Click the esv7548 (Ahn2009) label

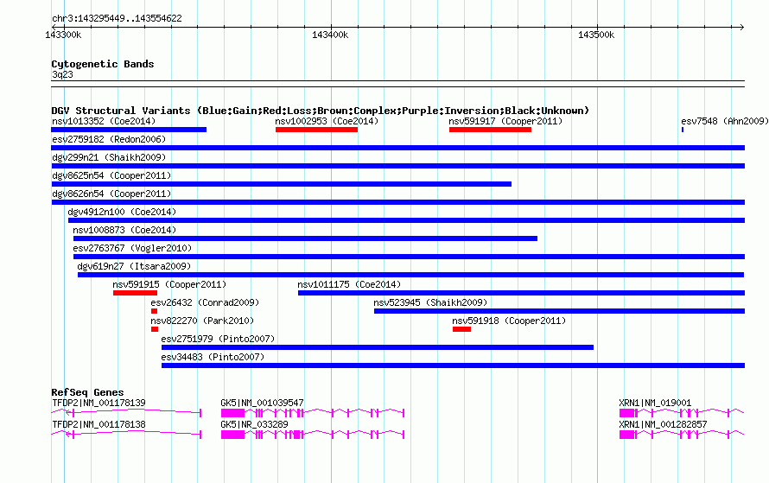[x=724, y=121]
